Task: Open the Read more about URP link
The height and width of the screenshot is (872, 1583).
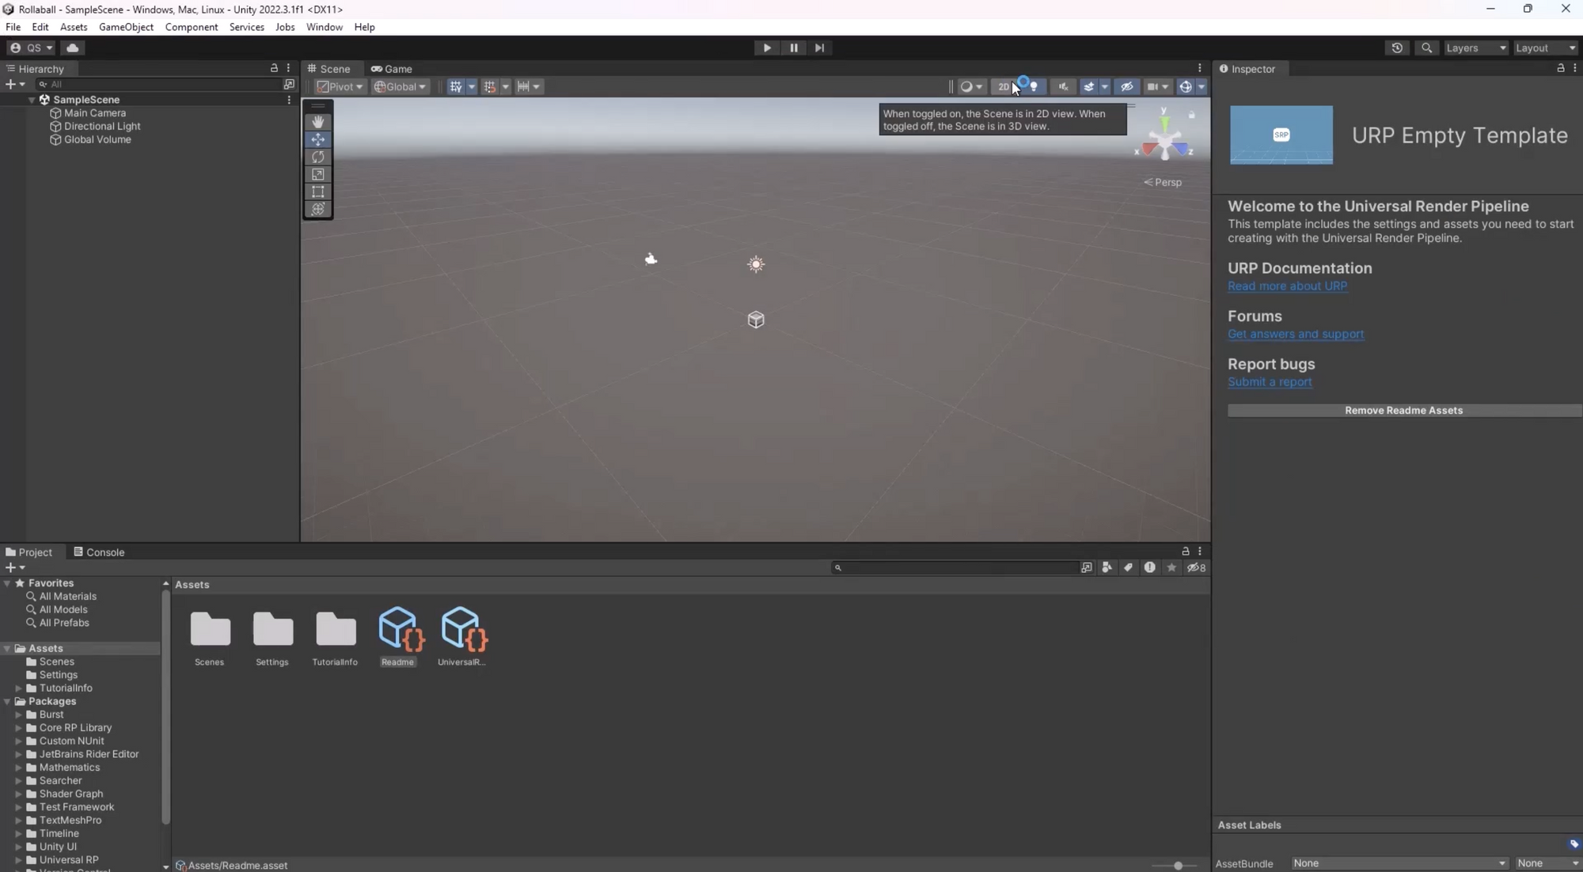Action: coord(1287,286)
